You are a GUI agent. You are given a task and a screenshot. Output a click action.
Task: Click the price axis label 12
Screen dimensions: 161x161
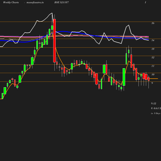pyautogui.click(x=153, y=57)
